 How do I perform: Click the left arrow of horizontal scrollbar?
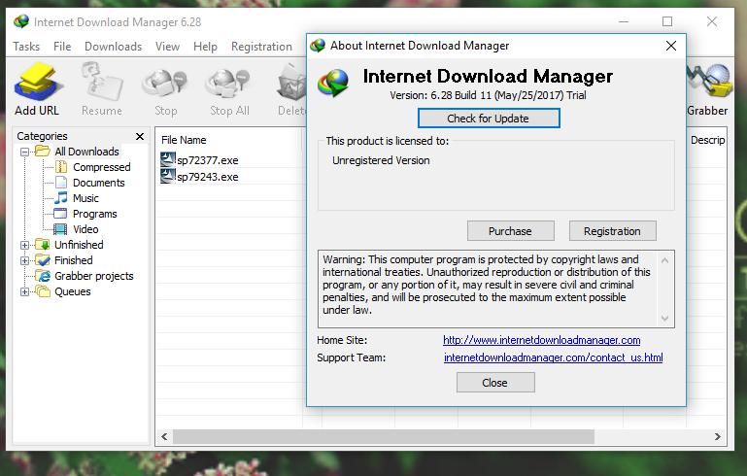[x=164, y=436]
